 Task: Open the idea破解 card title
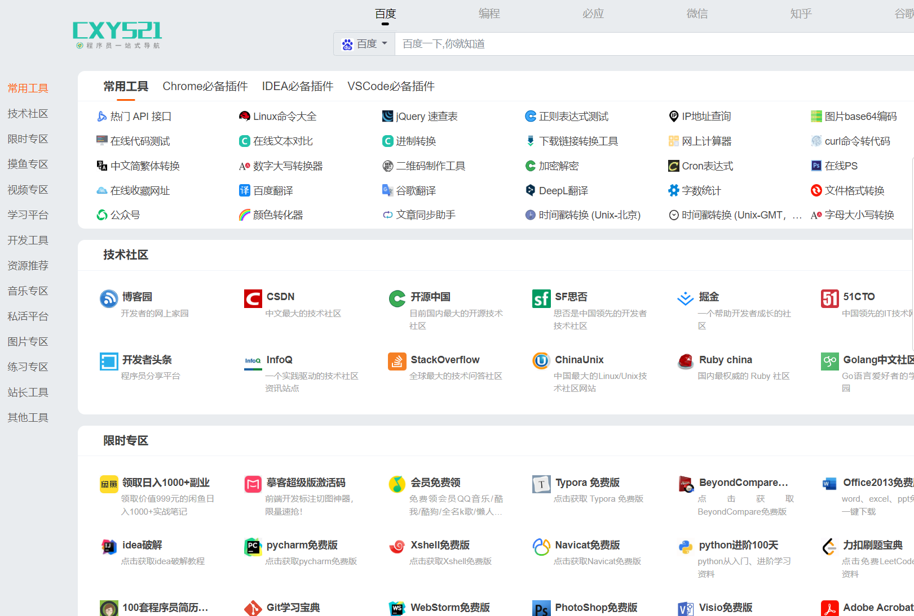(x=142, y=545)
